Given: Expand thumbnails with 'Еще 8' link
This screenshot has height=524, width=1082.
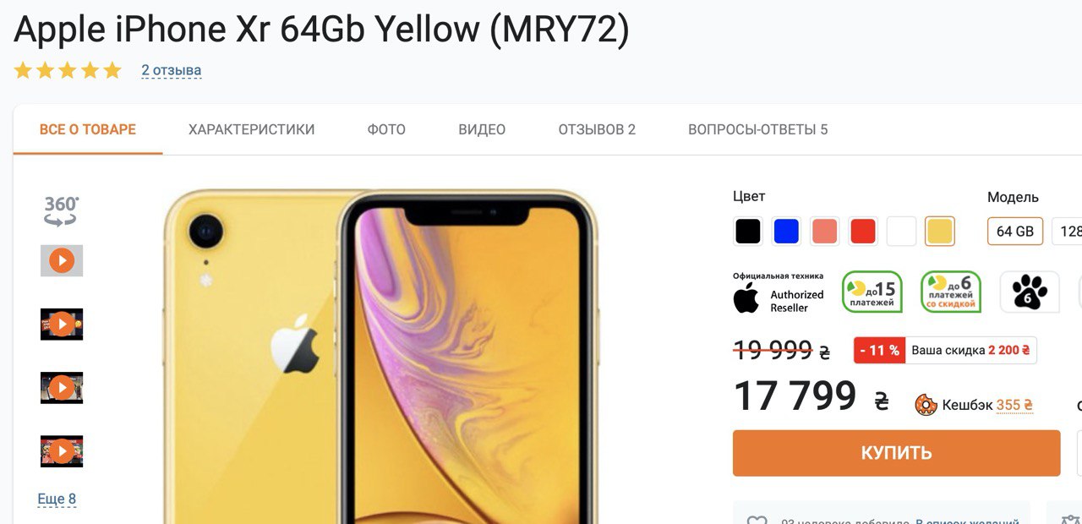Looking at the screenshot, I should coord(57,499).
